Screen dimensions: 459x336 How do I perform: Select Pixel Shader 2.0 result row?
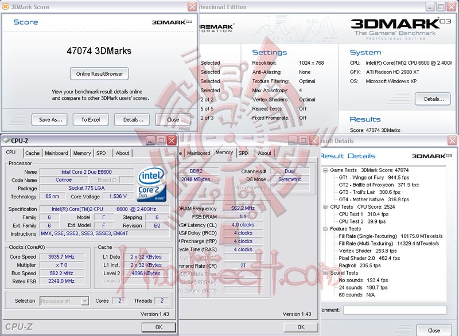click(x=369, y=258)
